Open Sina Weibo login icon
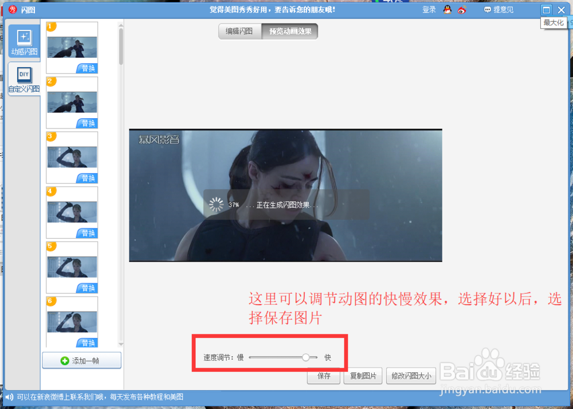 462,10
